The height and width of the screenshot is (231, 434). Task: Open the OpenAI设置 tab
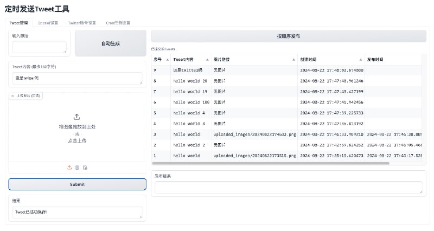click(48, 23)
